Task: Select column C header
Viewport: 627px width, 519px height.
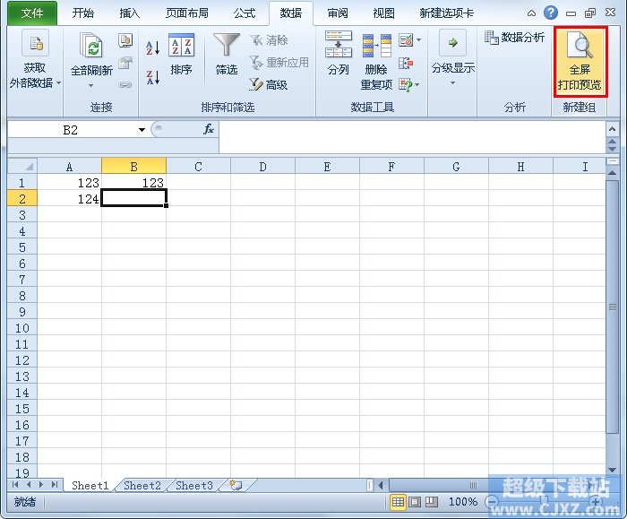Action: click(198, 167)
